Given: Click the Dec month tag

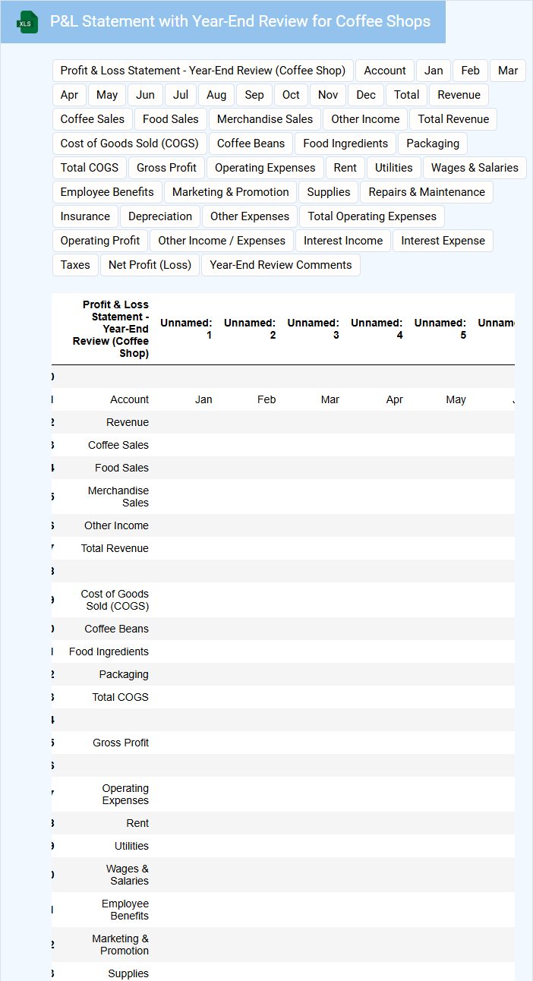Looking at the screenshot, I should pyautogui.click(x=366, y=95).
